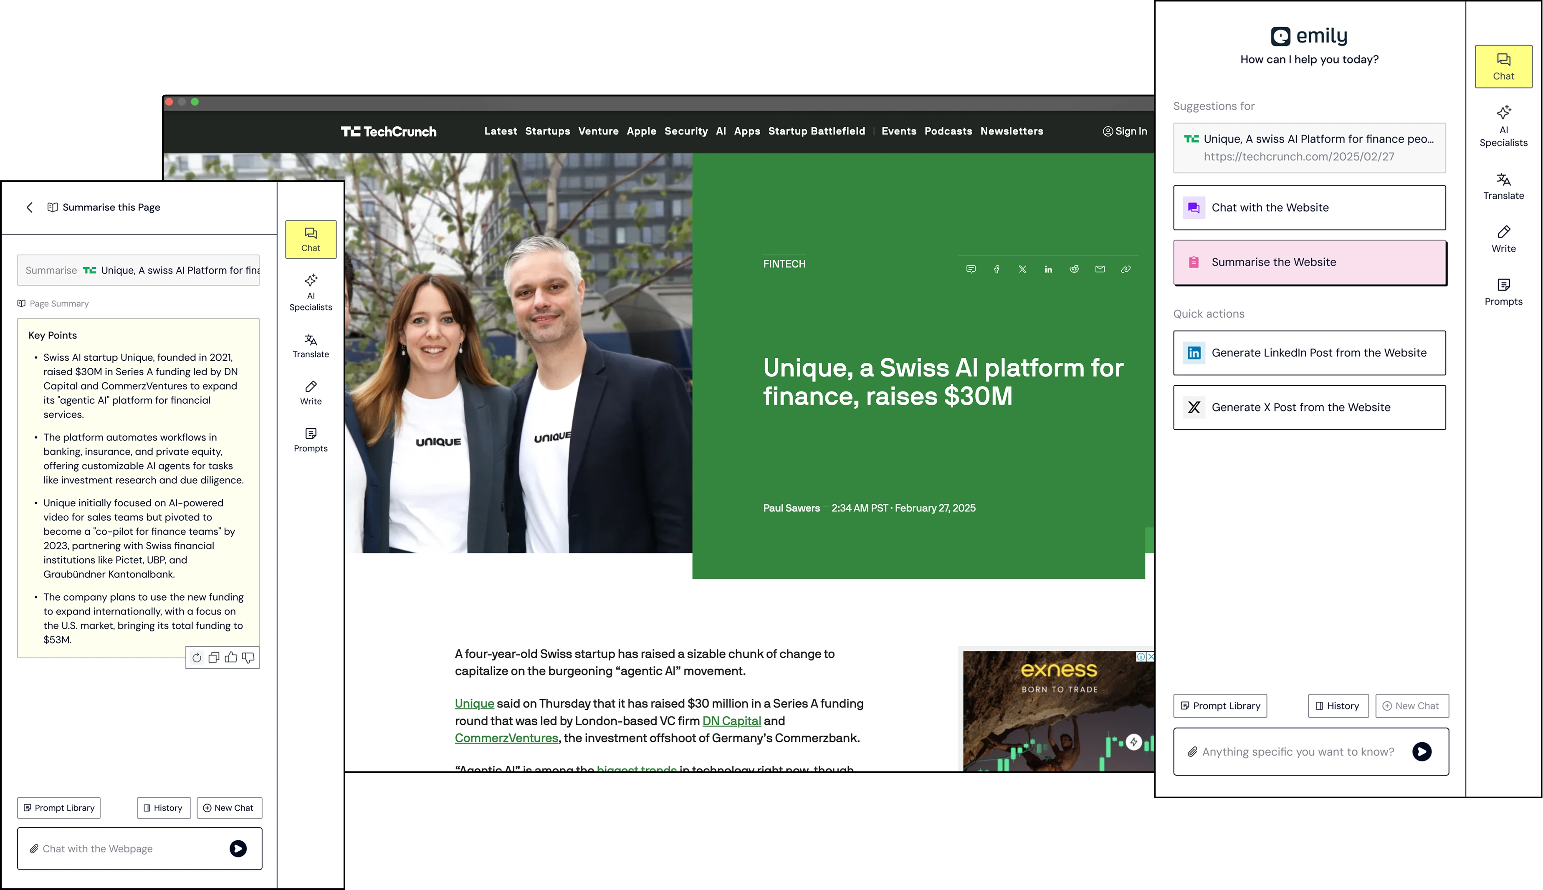This screenshot has height=890, width=1543.
Task: Open History in the right emily panel
Action: click(1338, 706)
